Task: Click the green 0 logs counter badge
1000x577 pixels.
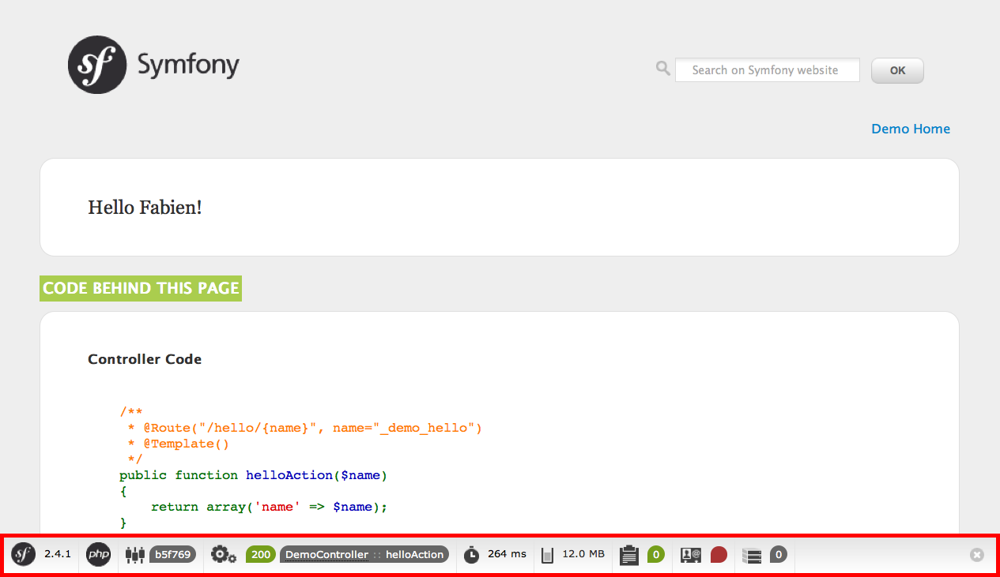Action: click(655, 555)
